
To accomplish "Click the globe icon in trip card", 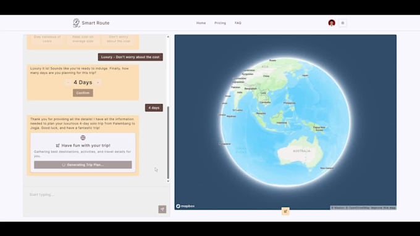I will pos(83,137).
